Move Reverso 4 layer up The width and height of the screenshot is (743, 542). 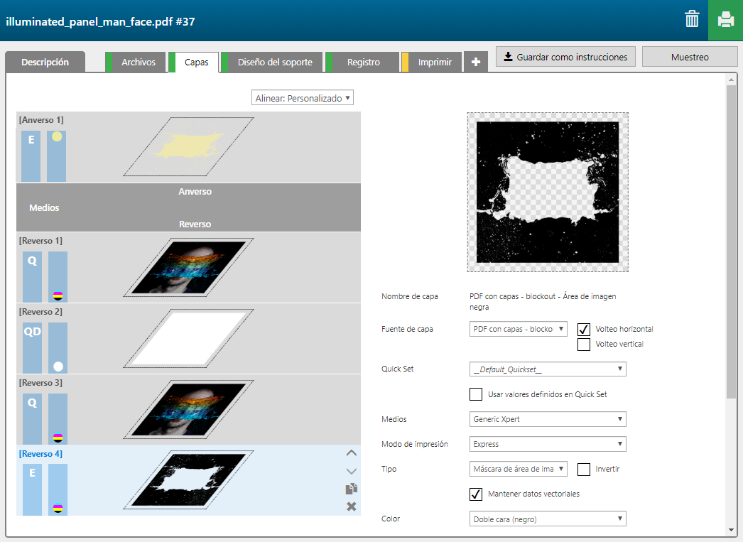click(x=351, y=452)
